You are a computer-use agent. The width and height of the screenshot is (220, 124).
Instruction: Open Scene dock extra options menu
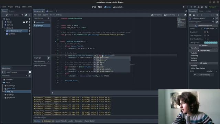click(30, 15)
